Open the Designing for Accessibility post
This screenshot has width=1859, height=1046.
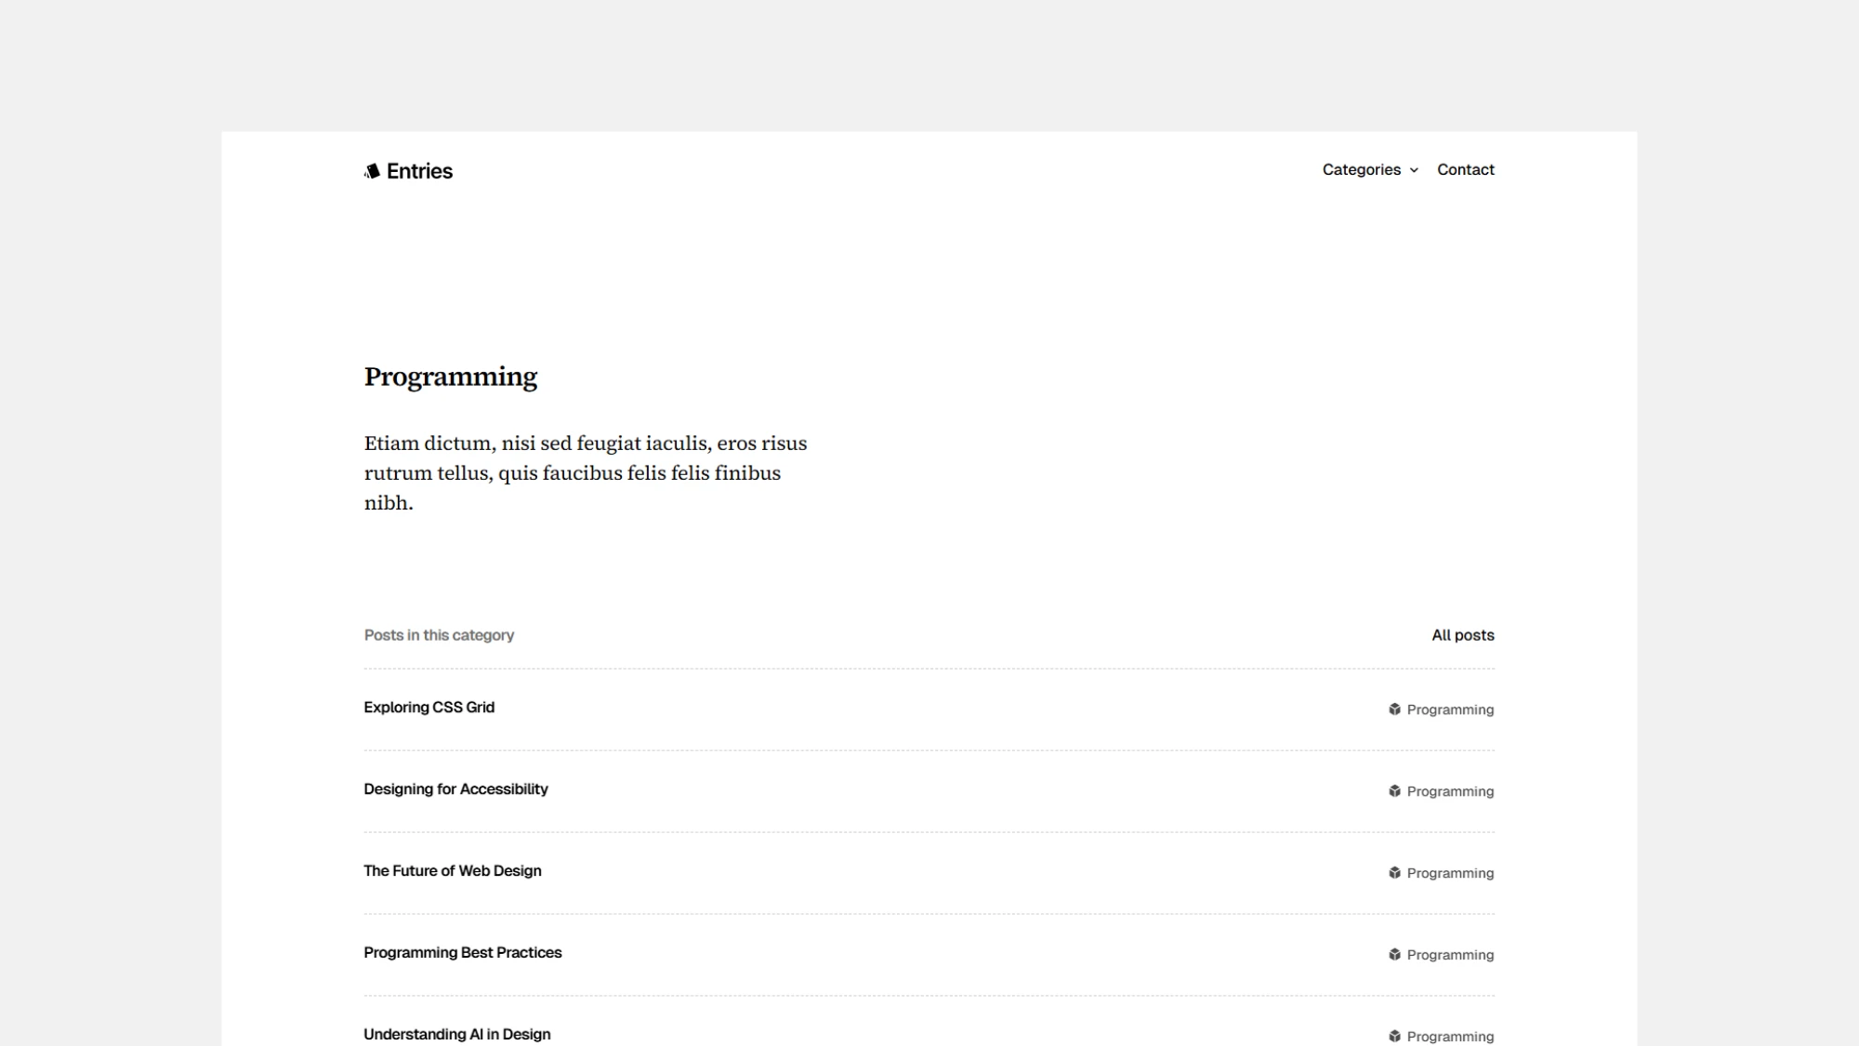[455, 788]
